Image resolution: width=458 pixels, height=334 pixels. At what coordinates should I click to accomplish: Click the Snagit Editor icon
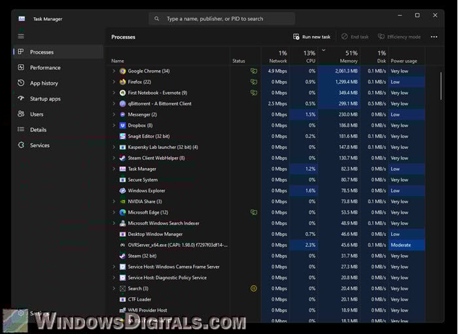click(123, 136)
